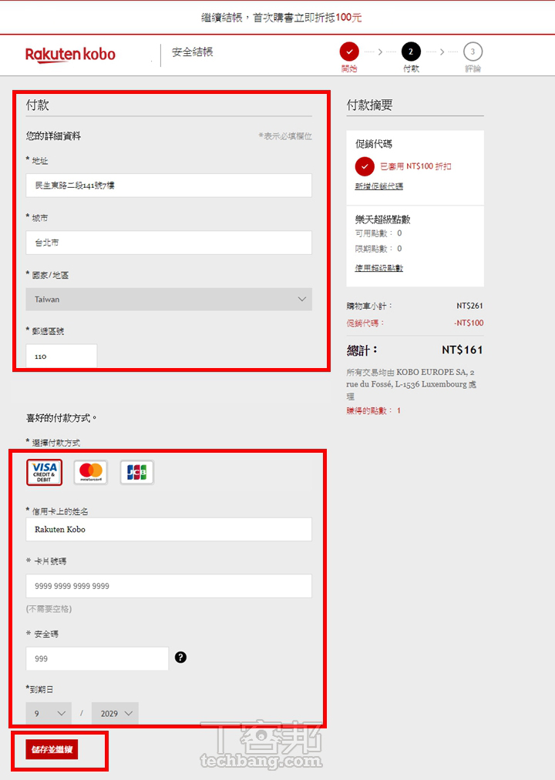555x780 pixels.
Task: Open the expiry month dropdown showing 9
Action: pos(49,713)
